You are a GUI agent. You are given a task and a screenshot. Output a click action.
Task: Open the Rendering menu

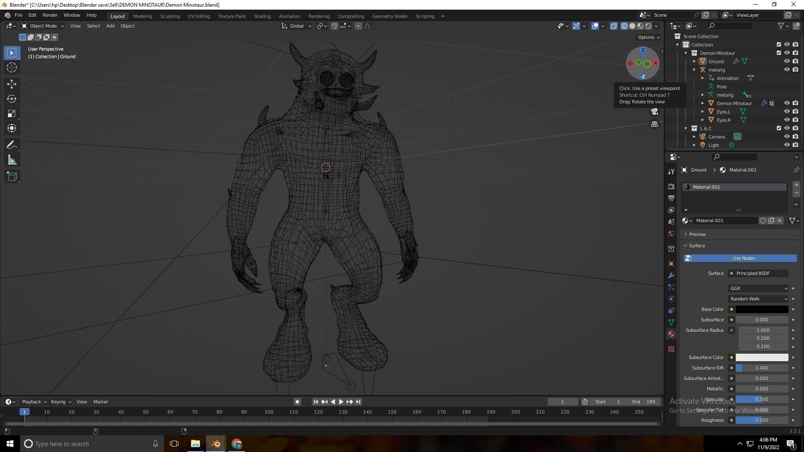pyautogui.click(x=319, y=16)
